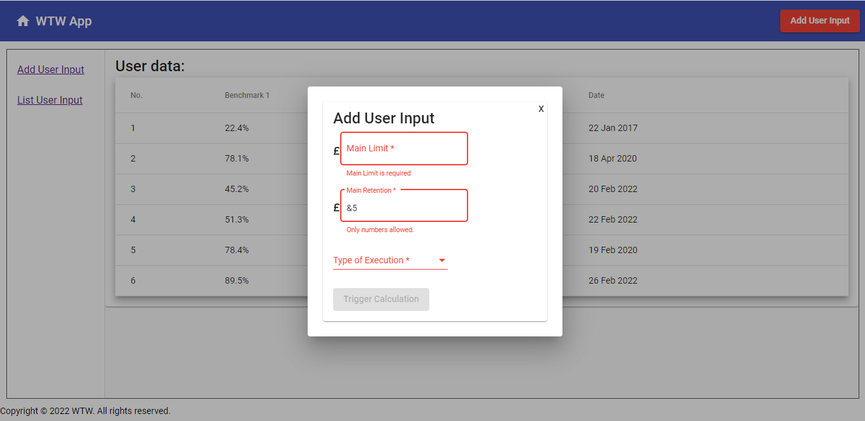The width and height of the screenshot is (865, 421).
Task: Click the date 22 Feb 2022
Action: 613,219
